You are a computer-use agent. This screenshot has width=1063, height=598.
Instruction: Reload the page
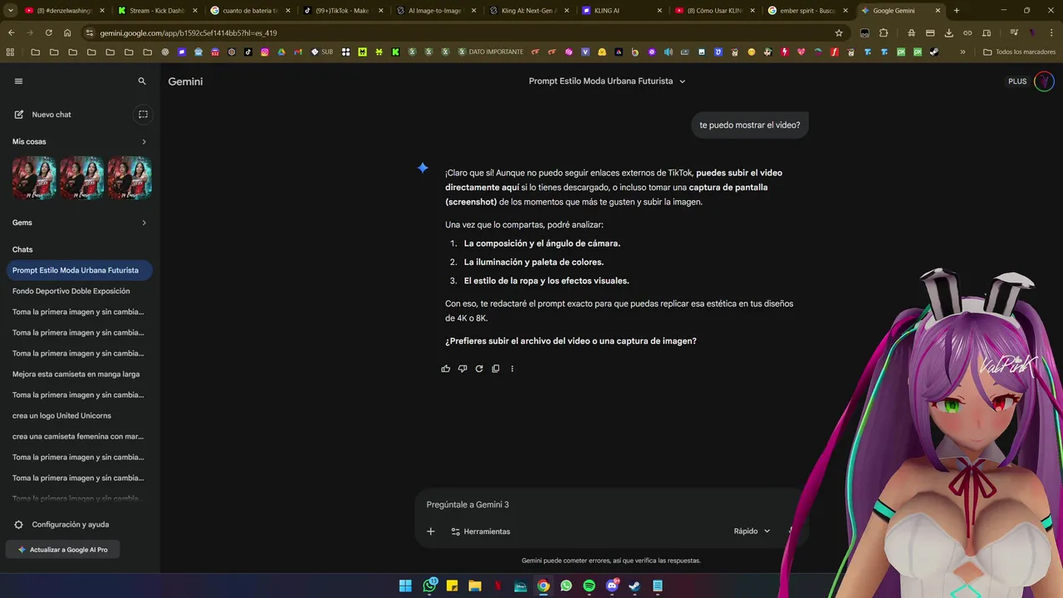(48, 32)
